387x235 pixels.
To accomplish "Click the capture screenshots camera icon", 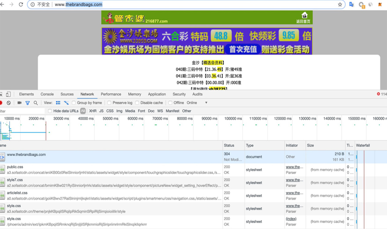I will [19, 103].
